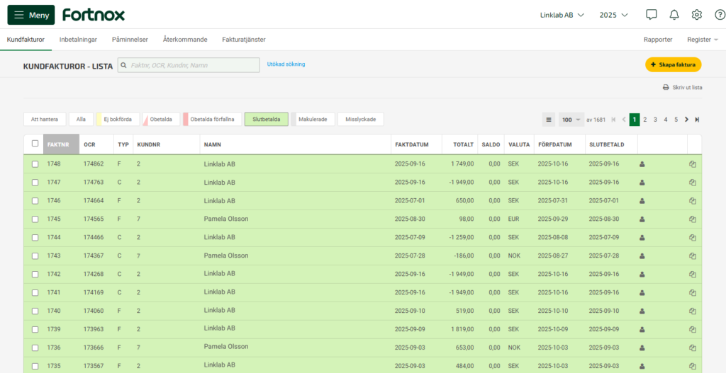The height and width of the screenshot is (373, 726).
Task: Select the checkbox for invoice 1747
Action: (35, 183)
